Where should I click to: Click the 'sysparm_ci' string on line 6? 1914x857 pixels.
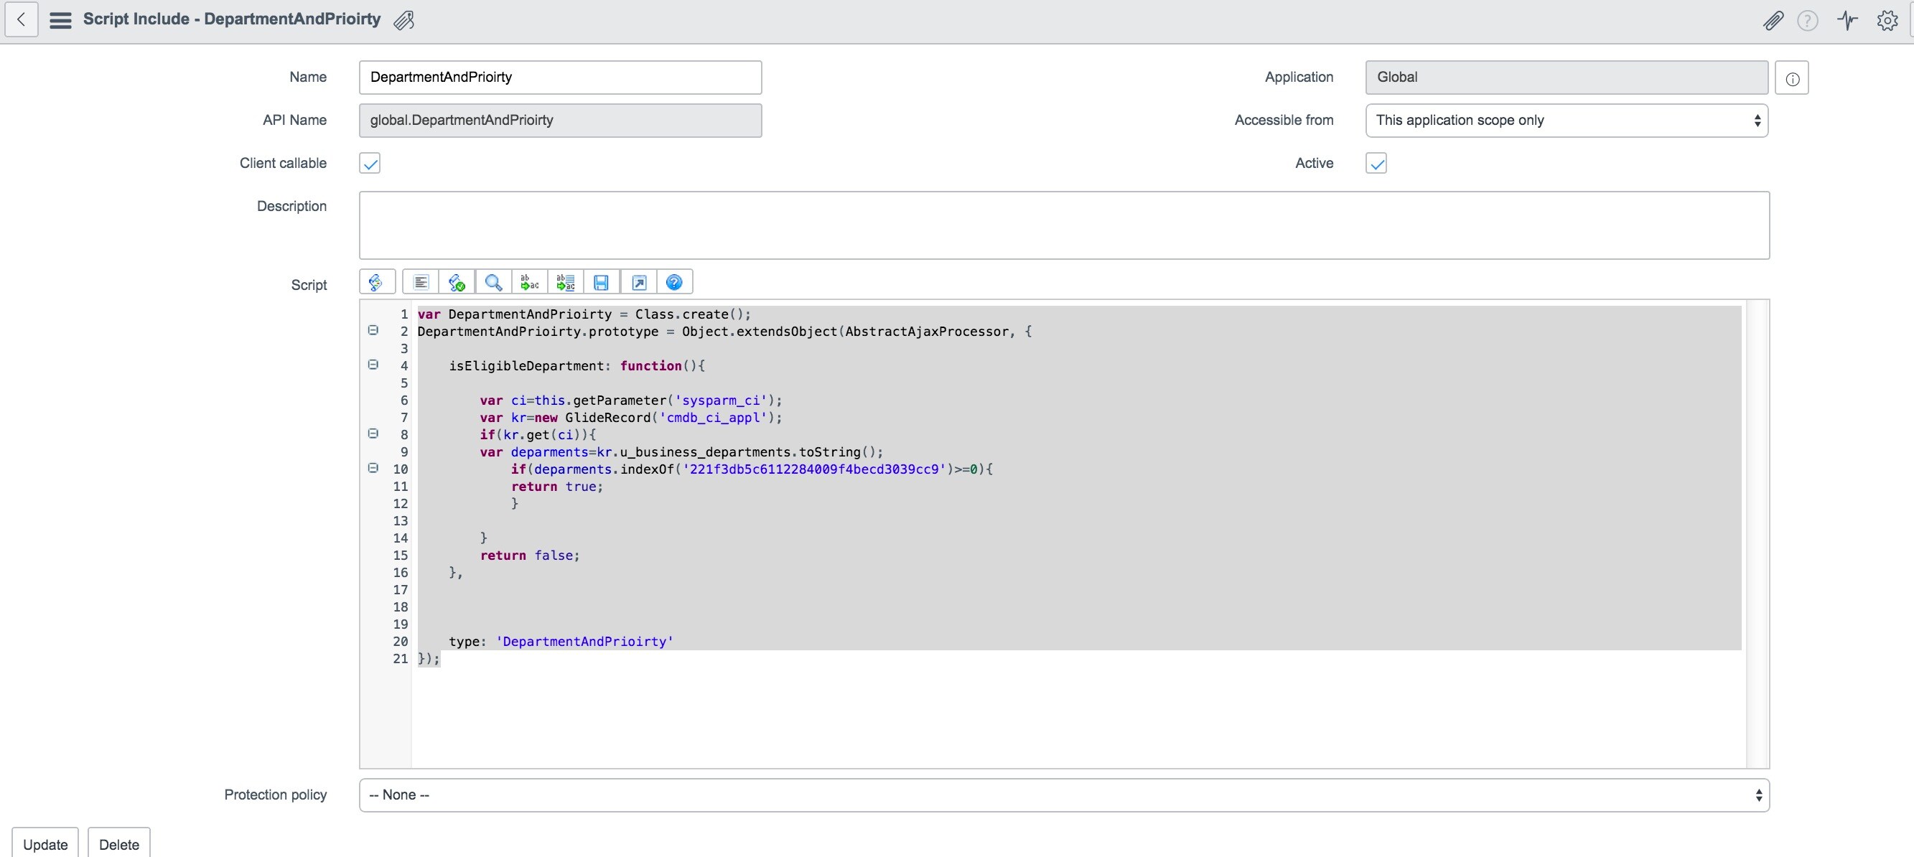(721, 401)
